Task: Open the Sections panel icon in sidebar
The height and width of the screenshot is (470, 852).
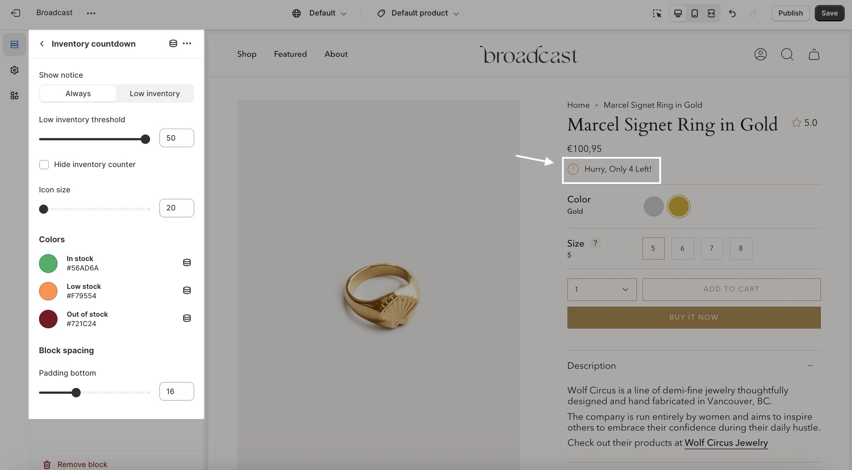Action: tap(14, 45)
